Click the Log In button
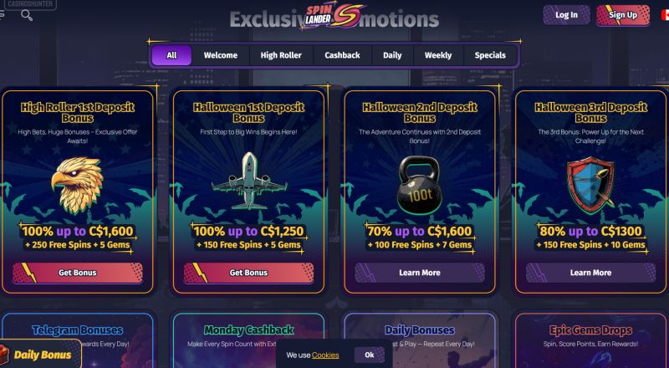669x368 pixels. [x=566, y=15]
